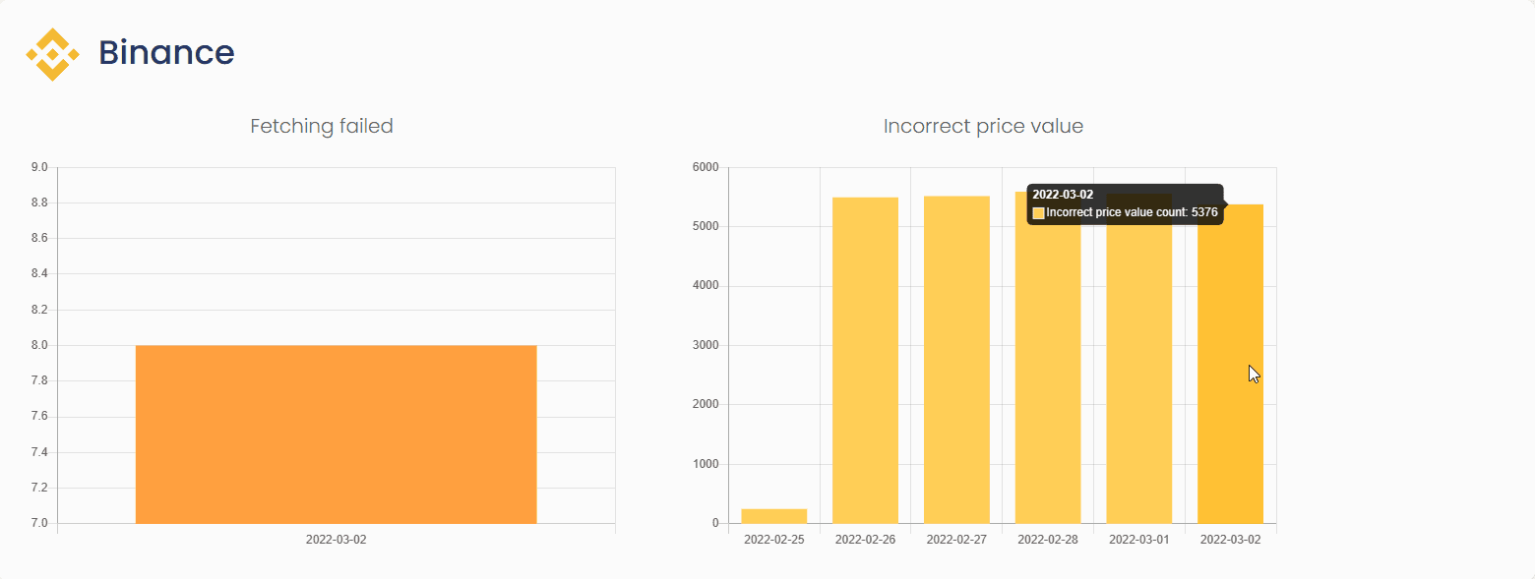Click the 2022-03-02 label under Fetching failed
The height and width of the screenshot is (579, 1535).
336,540
